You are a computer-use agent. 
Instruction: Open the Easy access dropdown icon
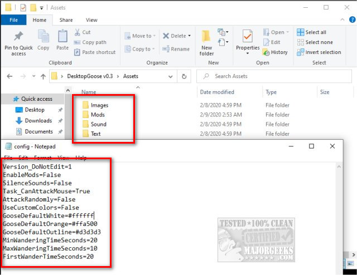[223, 42]
